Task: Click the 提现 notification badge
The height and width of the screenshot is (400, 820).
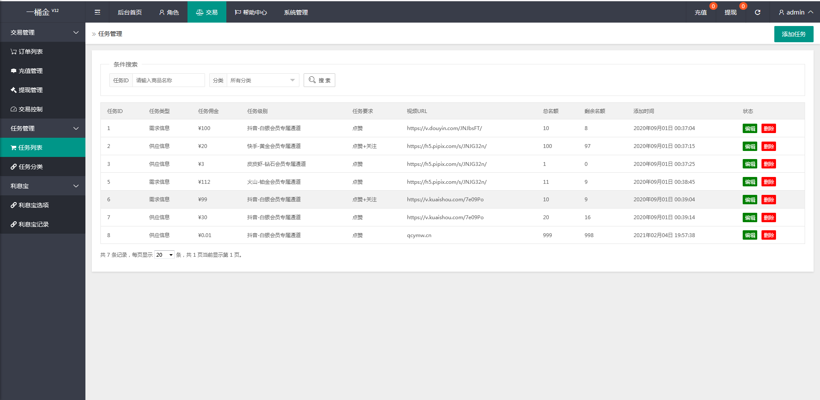Action: [743, 6]
